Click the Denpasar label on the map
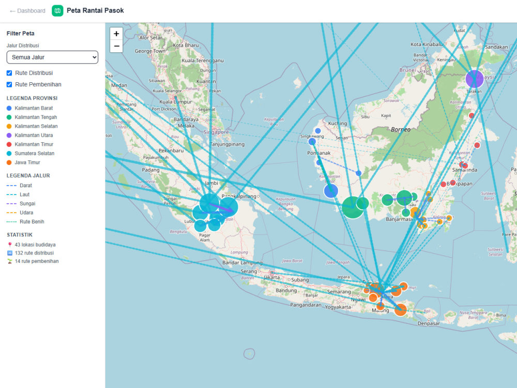The height and width of the screenshot is (388, 517). 428,323
